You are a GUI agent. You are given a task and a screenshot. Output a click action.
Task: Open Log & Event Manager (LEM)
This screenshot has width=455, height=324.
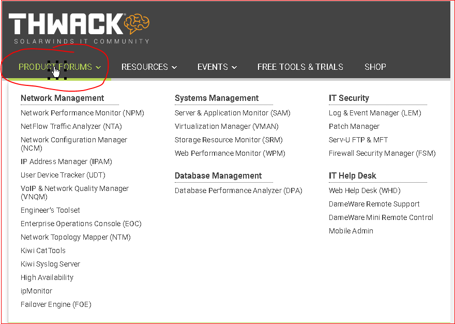pos(375,113)
